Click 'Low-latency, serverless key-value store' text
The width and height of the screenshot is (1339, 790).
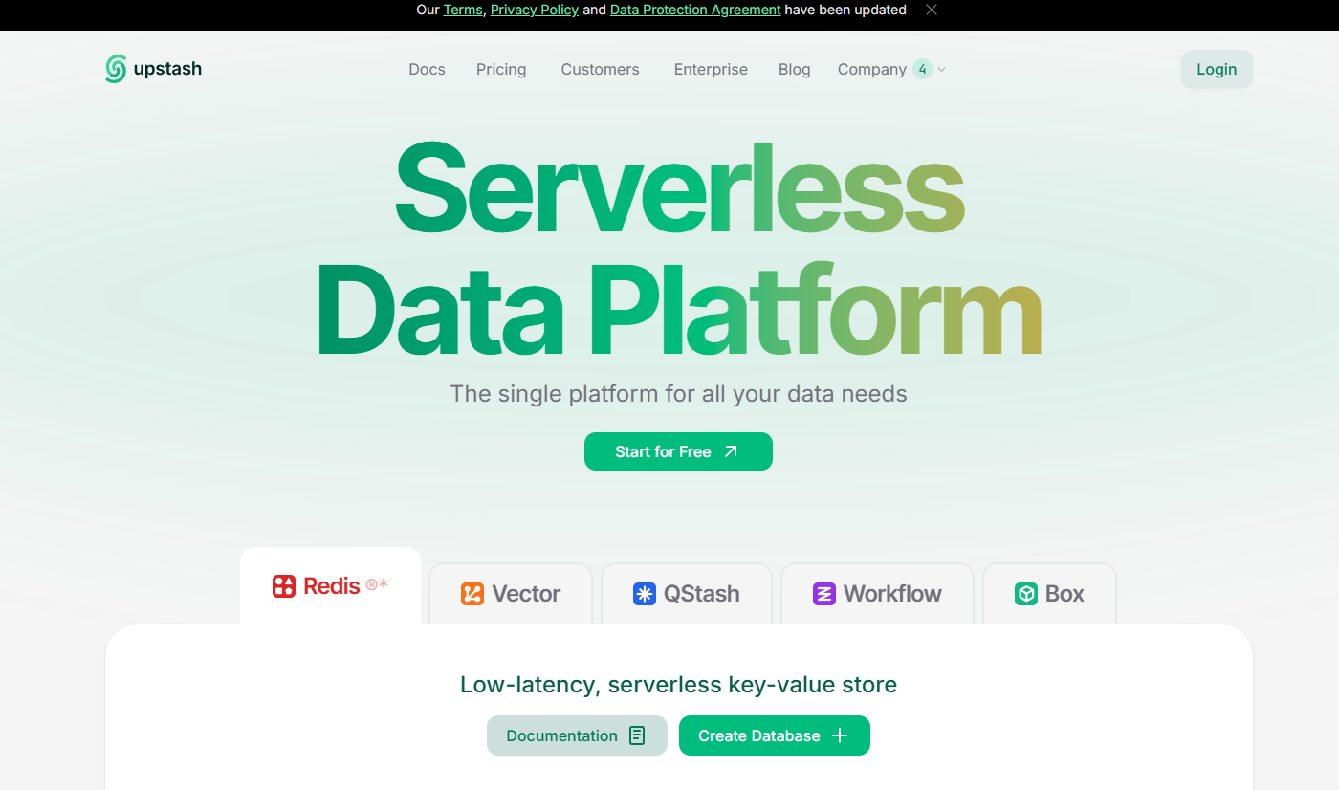pos(678,685)
